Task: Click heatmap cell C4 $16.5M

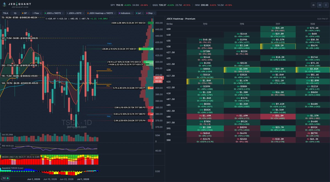Action: 278,93
